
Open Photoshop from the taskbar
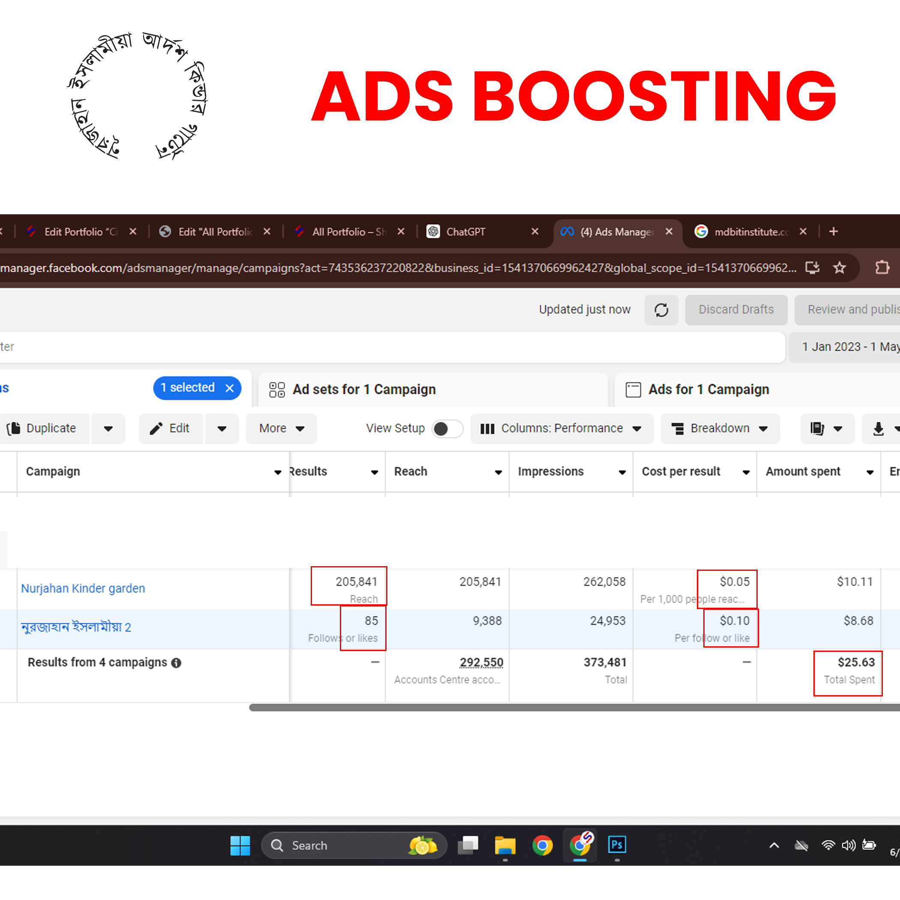click(x=617, y=845)
